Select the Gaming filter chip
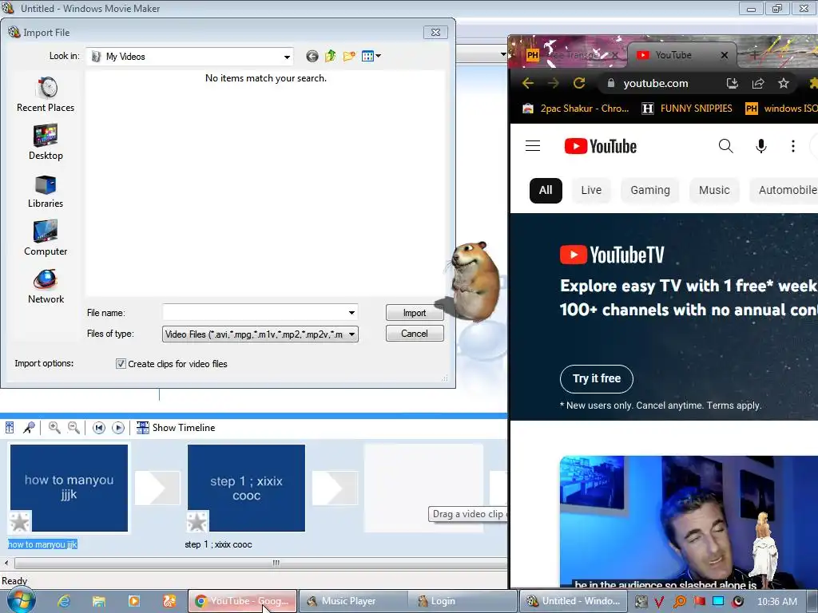The image size is (818, 613). [x=650, y=190]
